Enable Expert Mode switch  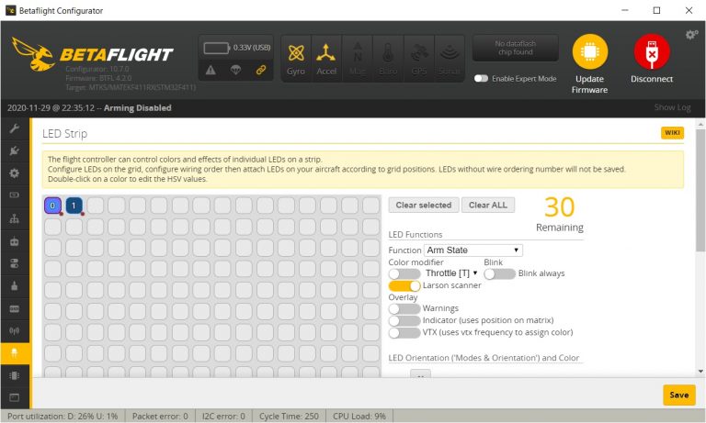(x=481, y=78)
